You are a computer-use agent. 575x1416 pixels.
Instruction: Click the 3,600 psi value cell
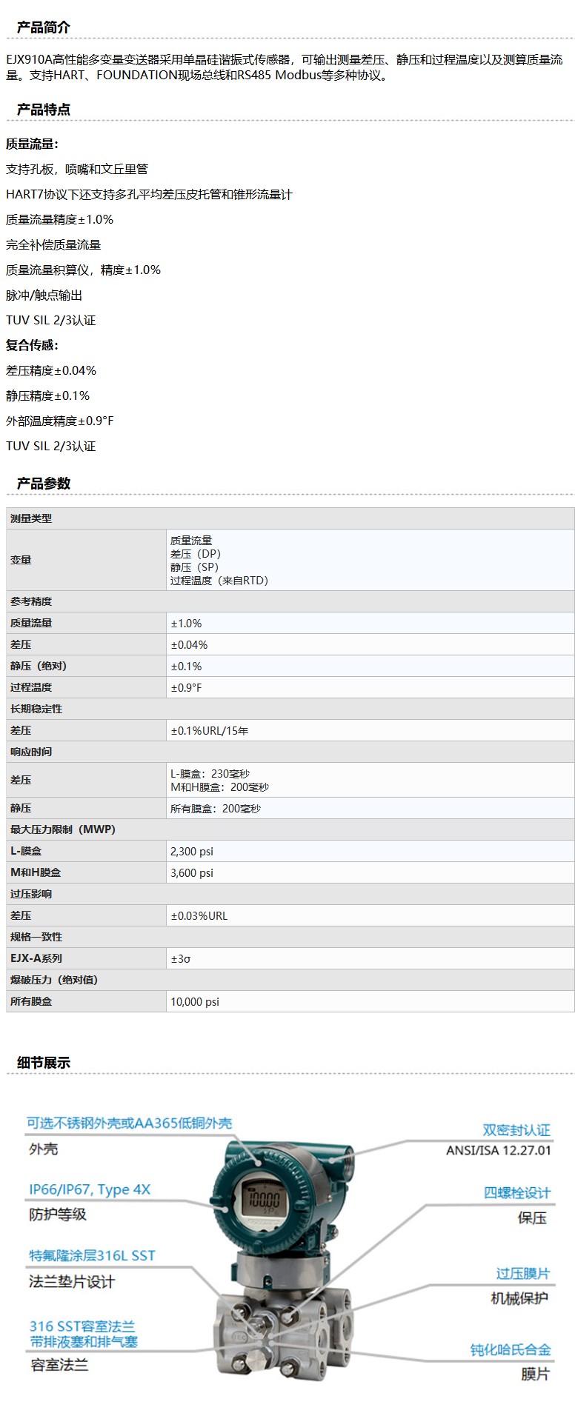(x=370, y=872)
